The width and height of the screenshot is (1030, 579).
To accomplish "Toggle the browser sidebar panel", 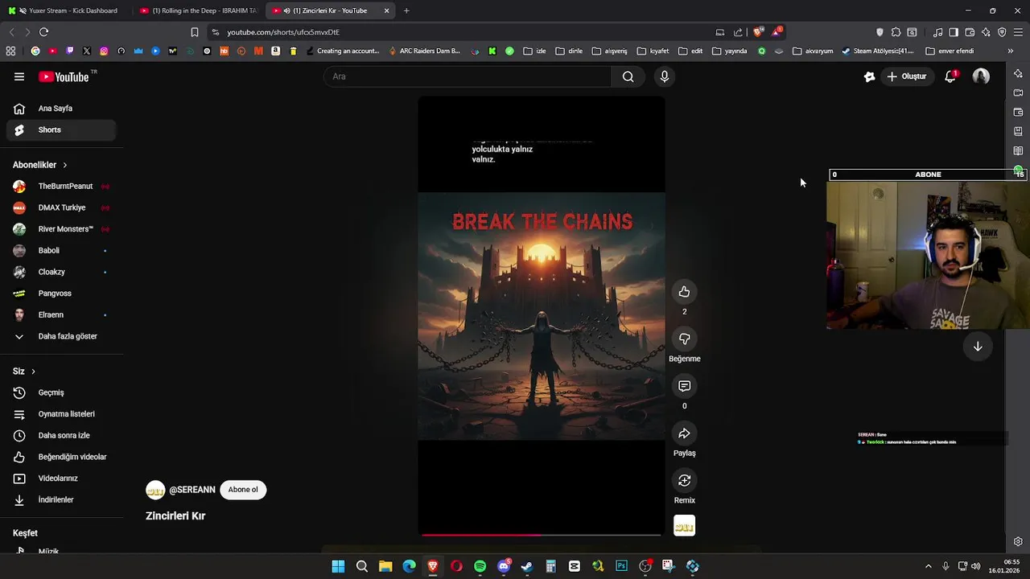I will pos(954,32).
